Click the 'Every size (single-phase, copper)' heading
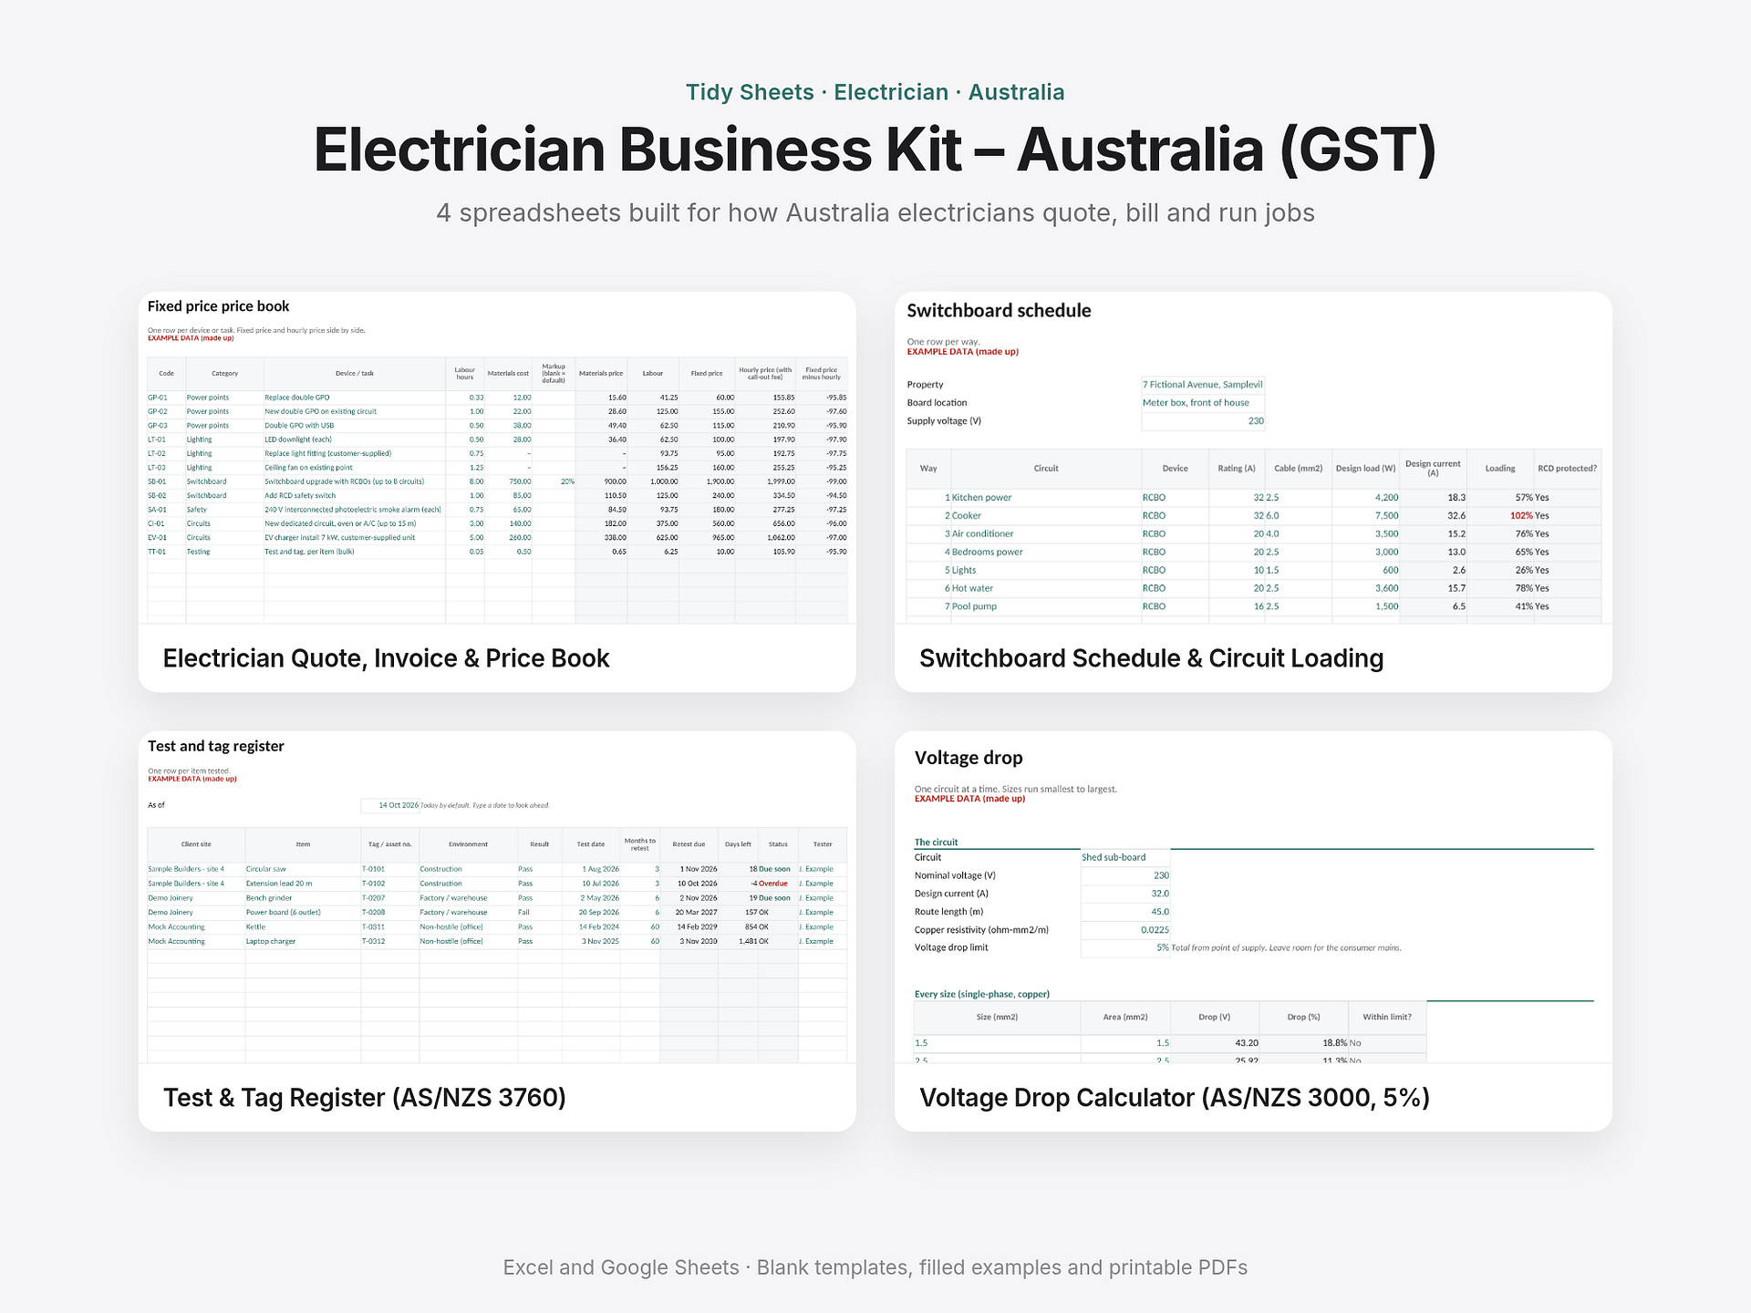The height and width of the screenshot is (1313, 1751). pos(982,994)
